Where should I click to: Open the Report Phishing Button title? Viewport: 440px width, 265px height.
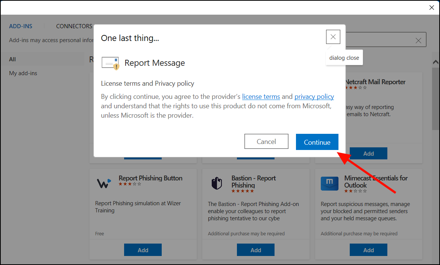tap(150, 178)
